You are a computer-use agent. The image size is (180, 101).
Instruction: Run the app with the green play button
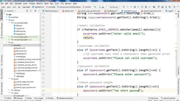[124, 7]
